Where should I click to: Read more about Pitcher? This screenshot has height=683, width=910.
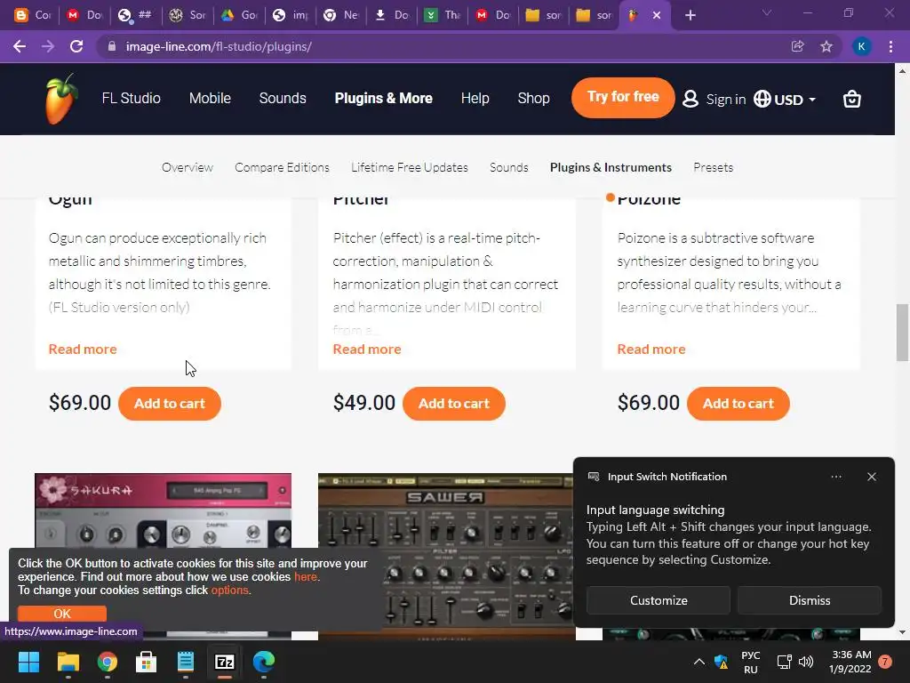367,349
